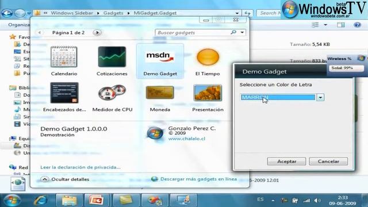The height and width of the screenshot is (207, 368).
Task: Click MiGadget.Gadget in address breadcrumb
Action: point(155,13)
